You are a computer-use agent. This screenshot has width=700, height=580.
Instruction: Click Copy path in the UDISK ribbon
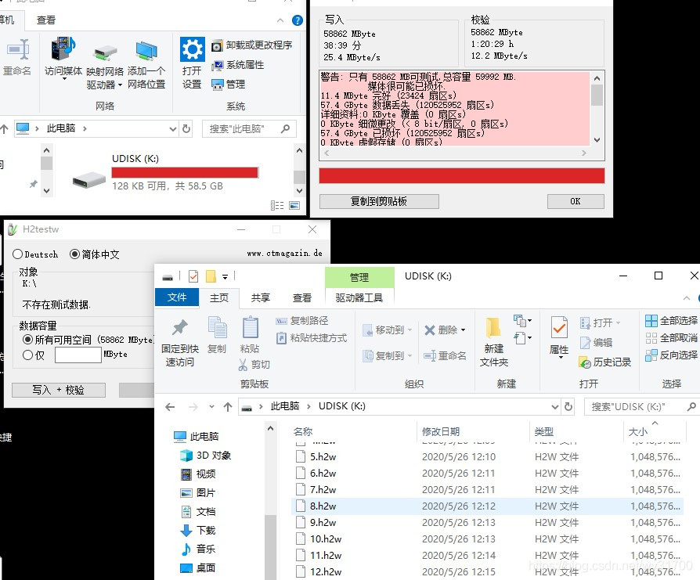[x=302, y=320]
